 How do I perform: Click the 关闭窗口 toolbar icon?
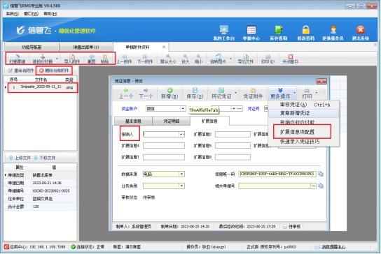coord(290,59)
